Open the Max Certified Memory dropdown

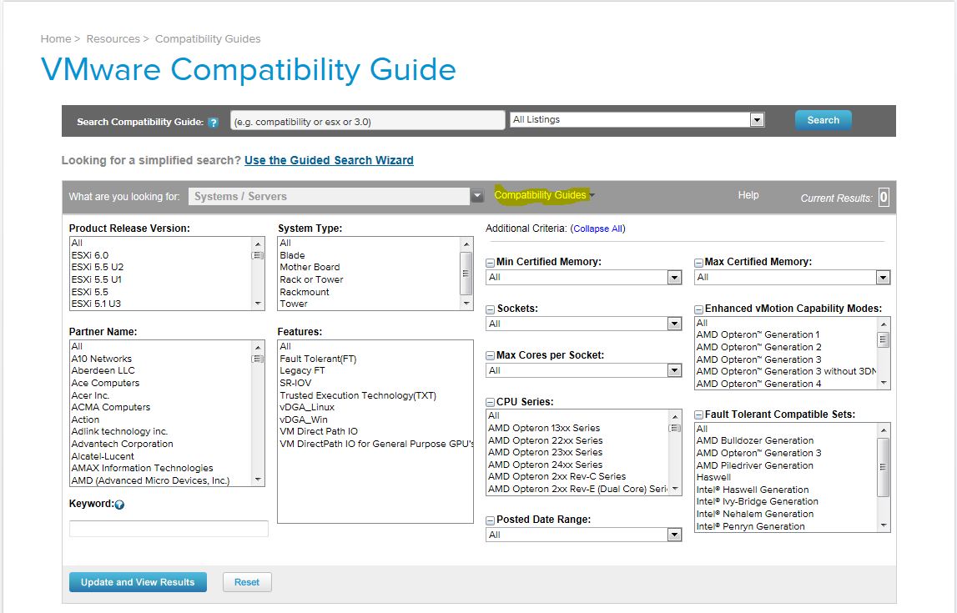tap(883, 277)
